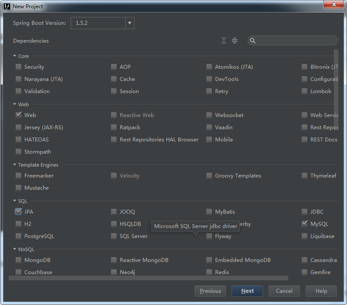Enable HATEOAS checkbox
The height and width of the screenshot is (305, 347).
coord(18,139)
